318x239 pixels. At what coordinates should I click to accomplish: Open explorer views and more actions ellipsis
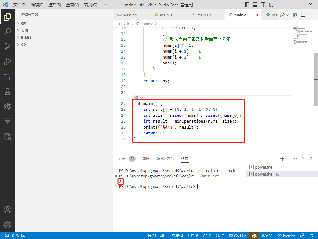(x=106, y=15)
